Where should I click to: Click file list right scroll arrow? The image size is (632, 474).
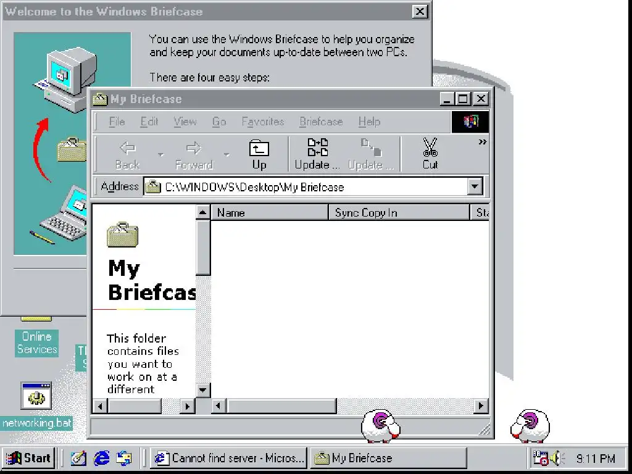(481, 406)
